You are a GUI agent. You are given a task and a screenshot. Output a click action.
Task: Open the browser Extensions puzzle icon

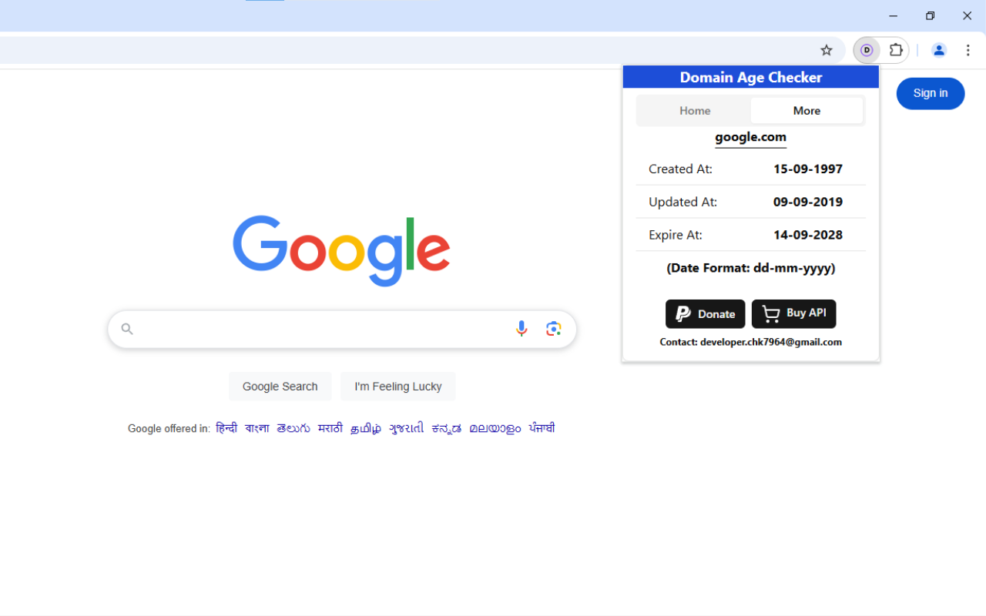click(x=895, y=50)
